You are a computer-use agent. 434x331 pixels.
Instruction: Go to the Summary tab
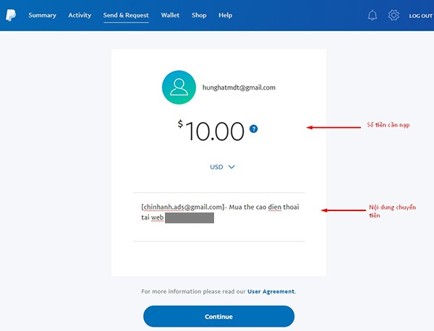coord(42,15)
